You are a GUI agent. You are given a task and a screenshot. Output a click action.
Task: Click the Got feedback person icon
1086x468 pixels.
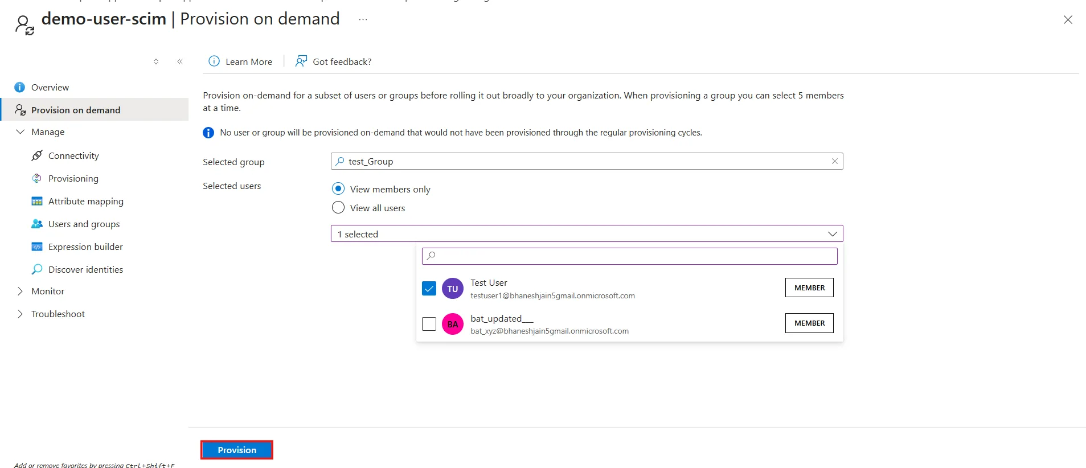[x=301, y=61]
